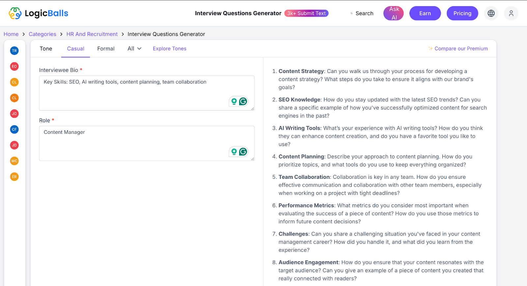Select the orange ER sidebar avatar

(x=14, y=177)
